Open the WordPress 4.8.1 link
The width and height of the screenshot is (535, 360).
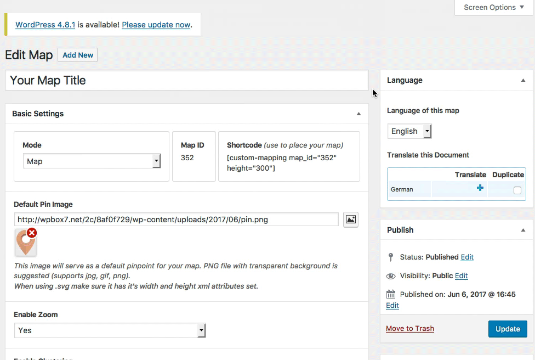point(45,25)
